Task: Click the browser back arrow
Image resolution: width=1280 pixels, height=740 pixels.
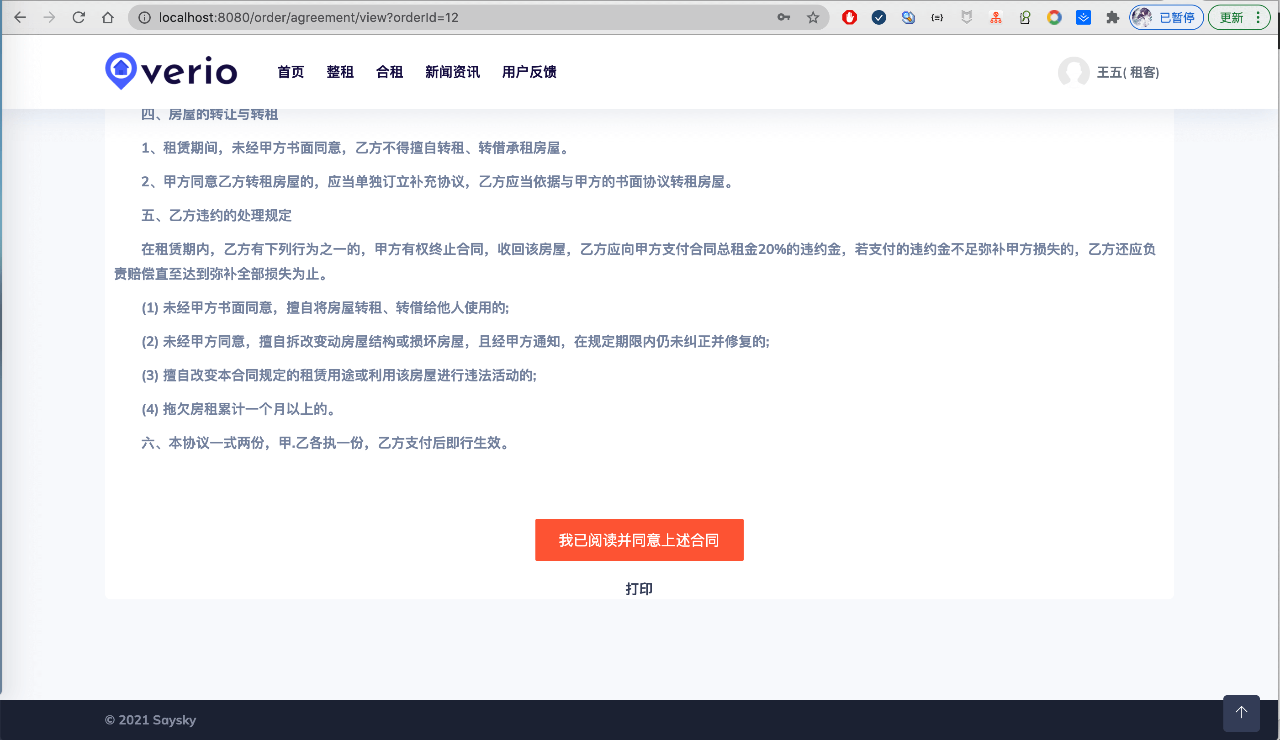Action: tap(20, 17)
